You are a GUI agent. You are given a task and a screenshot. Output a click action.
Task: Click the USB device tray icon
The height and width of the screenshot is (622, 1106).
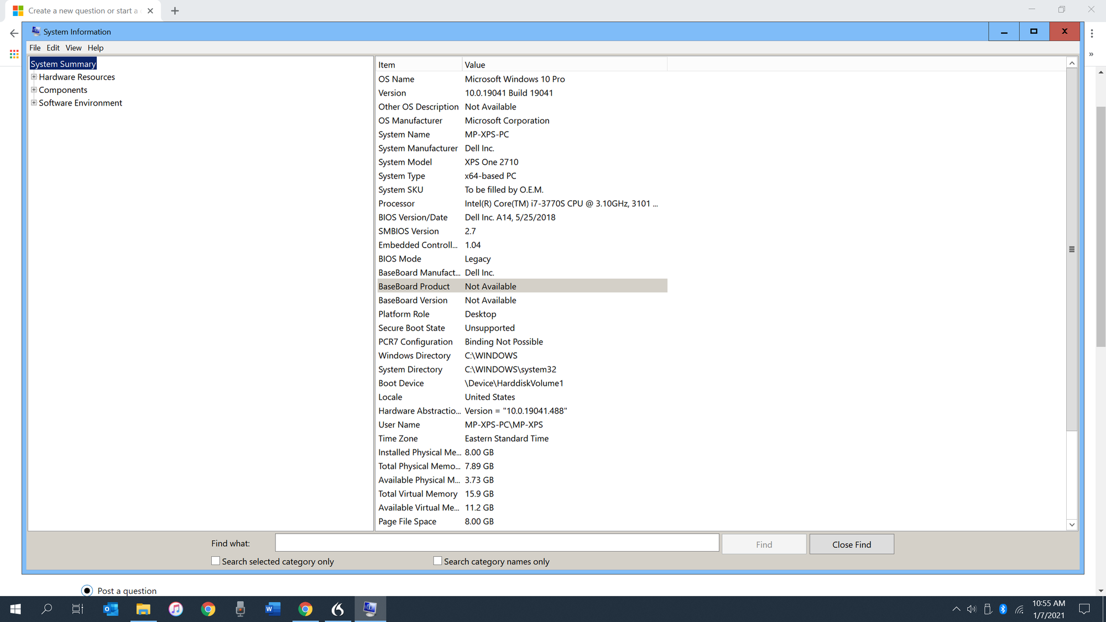(x=988, y=609)
